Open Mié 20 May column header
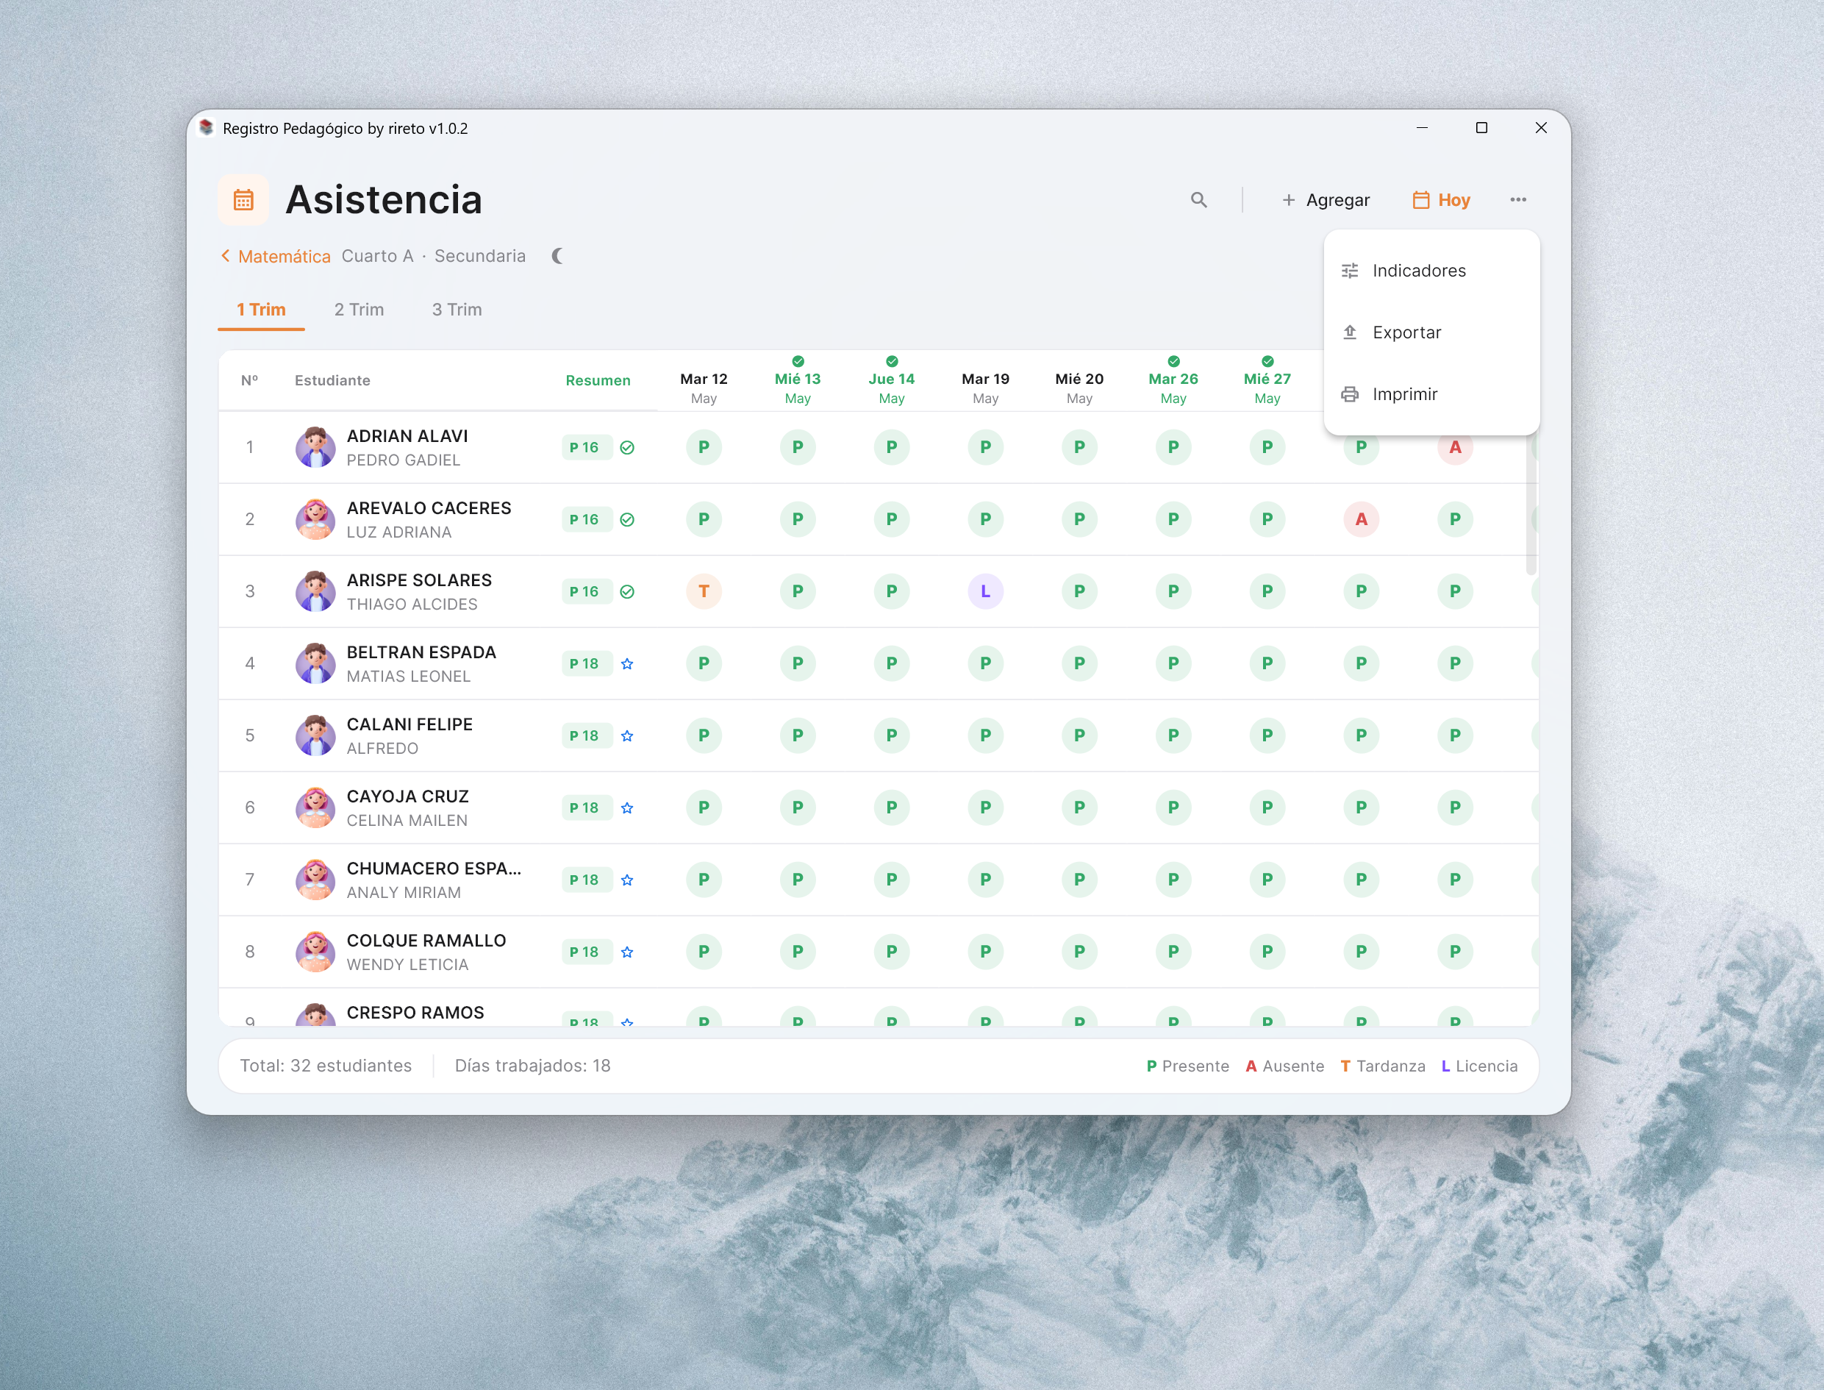The width and height of the screenshot is (1824, 1390). coord(1079,387)
